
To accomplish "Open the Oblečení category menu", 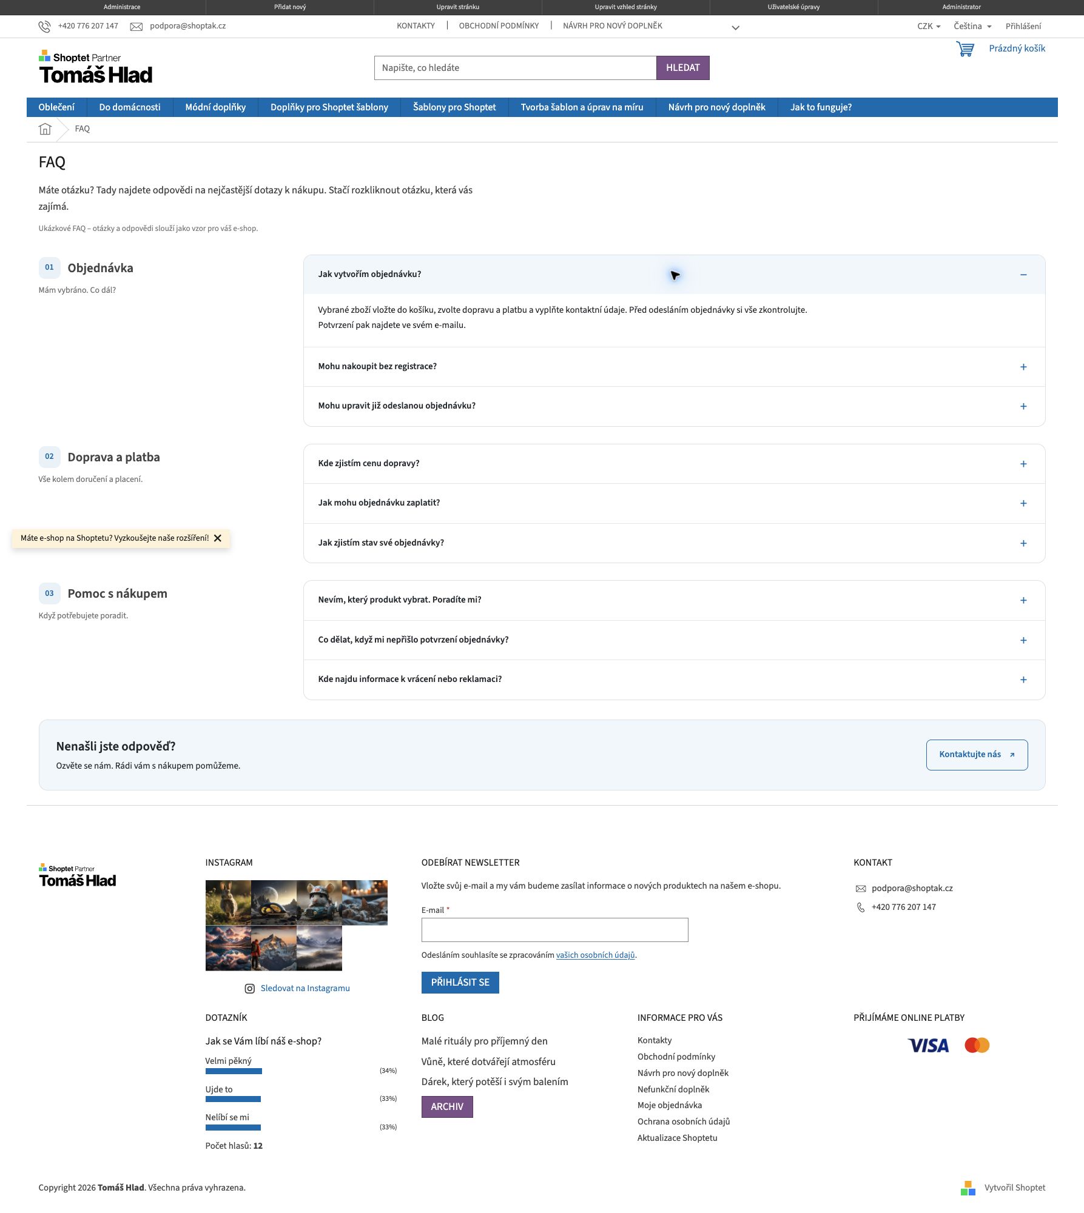I will pyautogui.click(x=56, y=107).
